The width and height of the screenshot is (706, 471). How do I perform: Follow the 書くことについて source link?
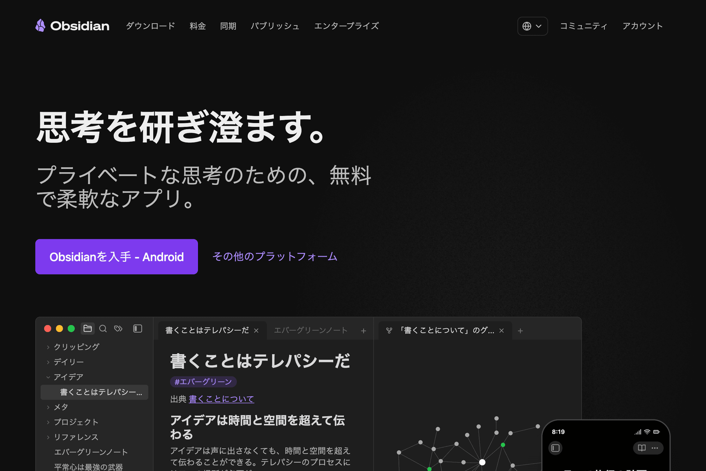click(x=221, y=399)
